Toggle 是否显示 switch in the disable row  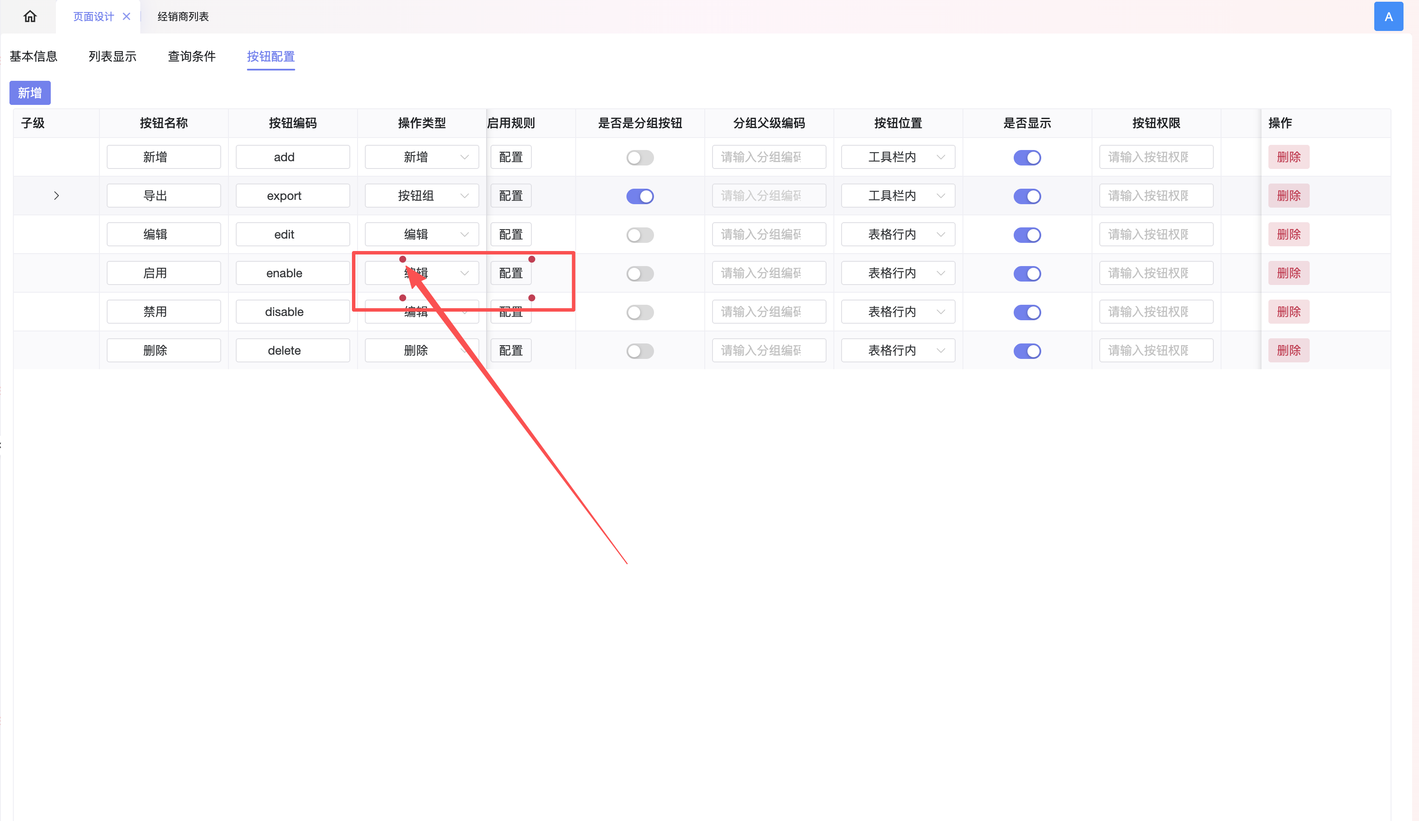1027,312
